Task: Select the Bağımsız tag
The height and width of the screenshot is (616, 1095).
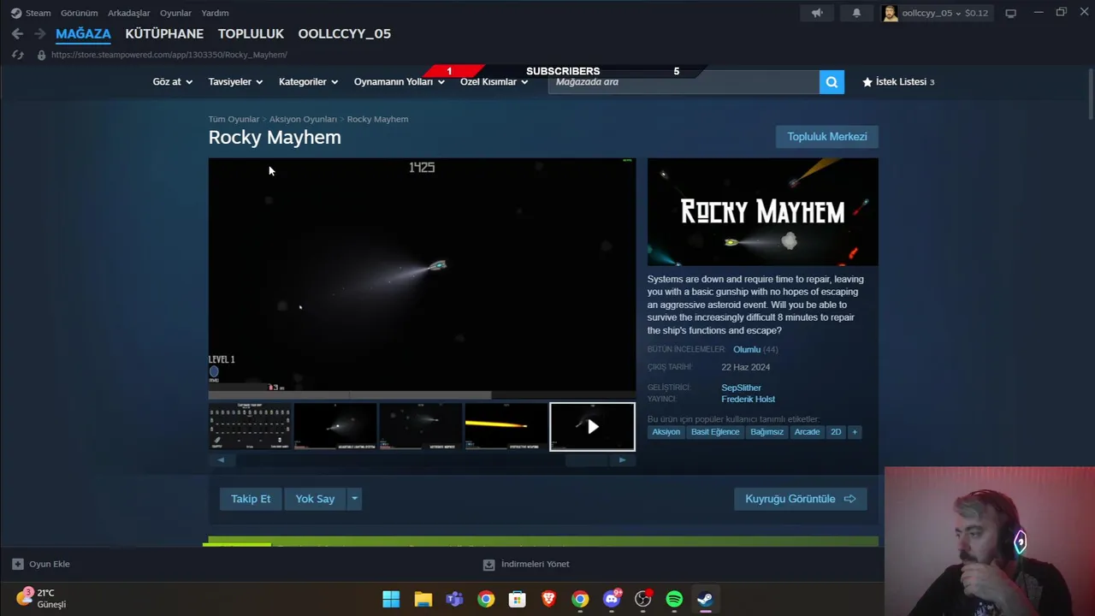Action: pyautogui.click(x=766, y=432)
